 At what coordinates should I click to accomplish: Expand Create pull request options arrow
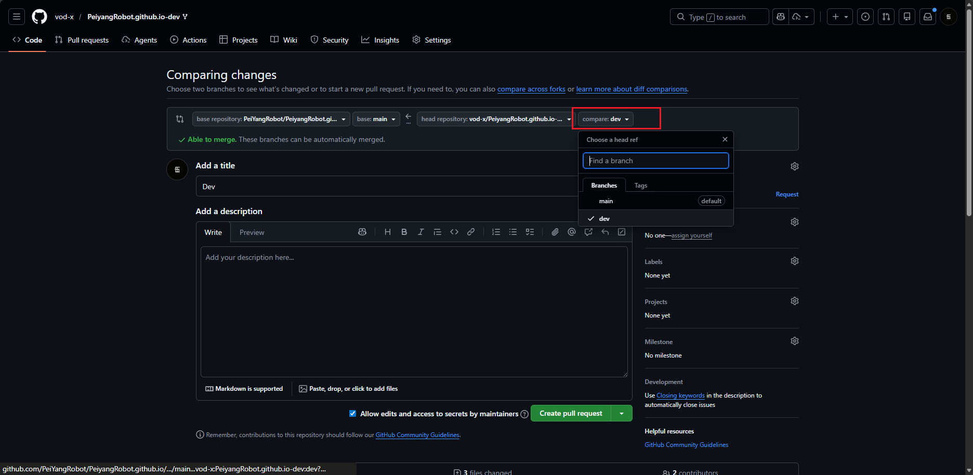(622, 413)
